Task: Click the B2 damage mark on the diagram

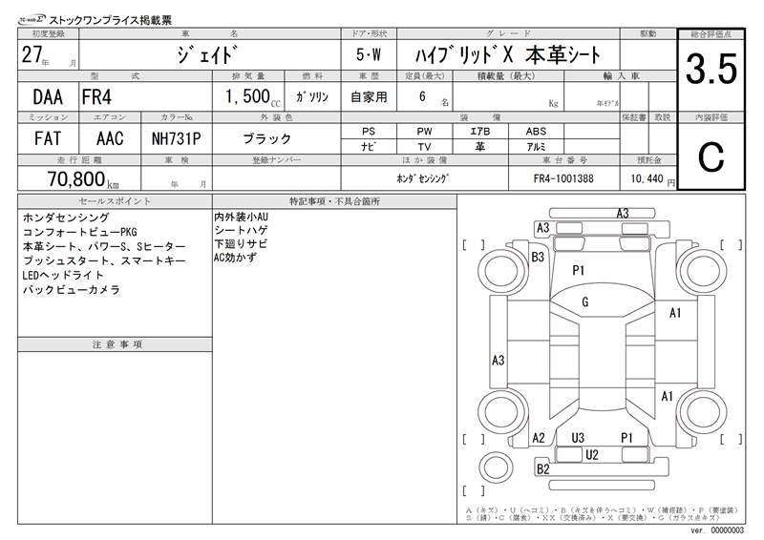Action: point(542,469)
